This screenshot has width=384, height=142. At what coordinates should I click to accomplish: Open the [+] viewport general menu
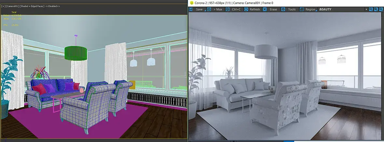pyautogui.click(x=3, y=6)
